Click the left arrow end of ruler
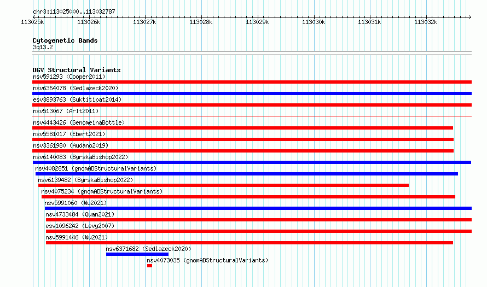 pyautogui.click(x=34, y=17)
